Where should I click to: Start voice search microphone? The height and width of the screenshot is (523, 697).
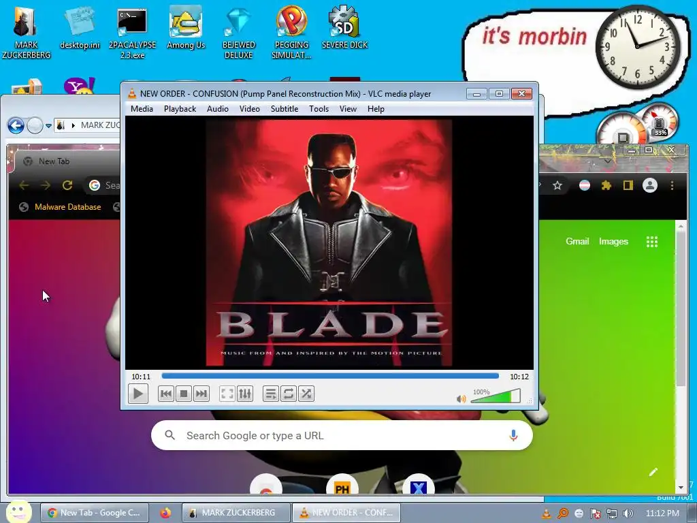coord(513,435)
